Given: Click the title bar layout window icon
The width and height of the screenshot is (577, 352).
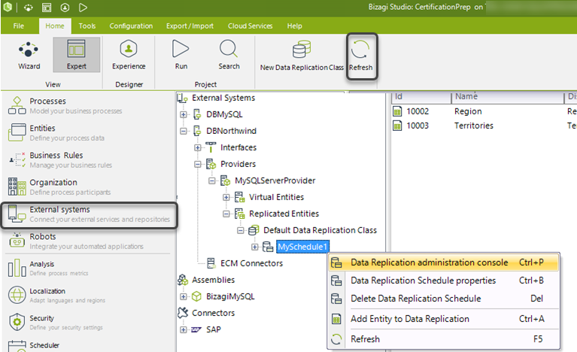Looking at the screenshot, I should pyautogui.click(x=47, y=8).
